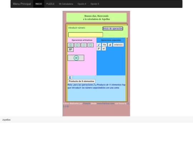Click the multiplication cross icon button
The width and height of the screenshot is (193, 145).
[84, 45]
